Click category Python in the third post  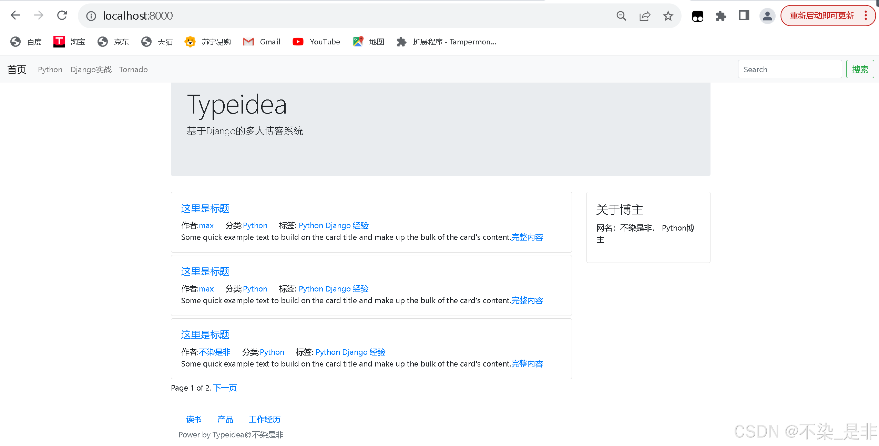(x=272, y=352)
